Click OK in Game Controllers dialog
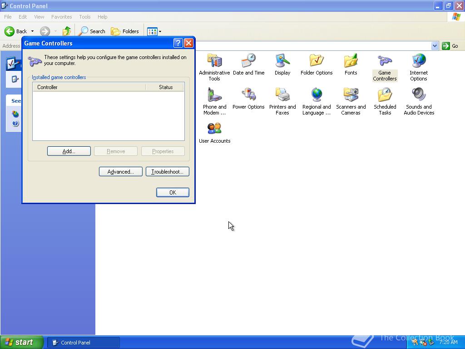This screenshot has width=465, height=349. (x=173, y=192)
